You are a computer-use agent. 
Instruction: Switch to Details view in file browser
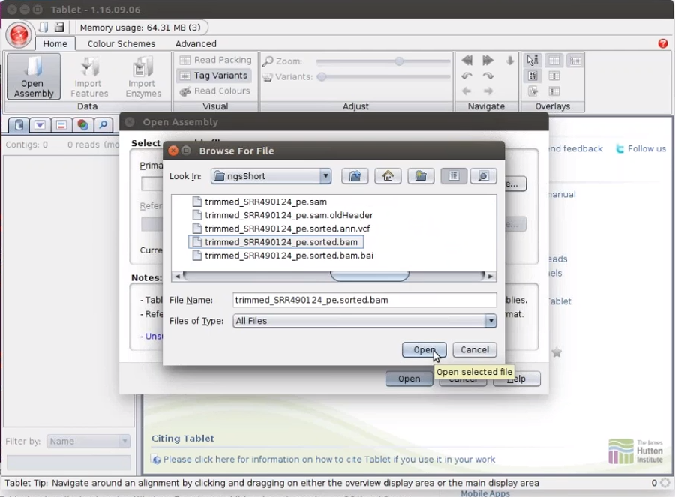[483, 176]
